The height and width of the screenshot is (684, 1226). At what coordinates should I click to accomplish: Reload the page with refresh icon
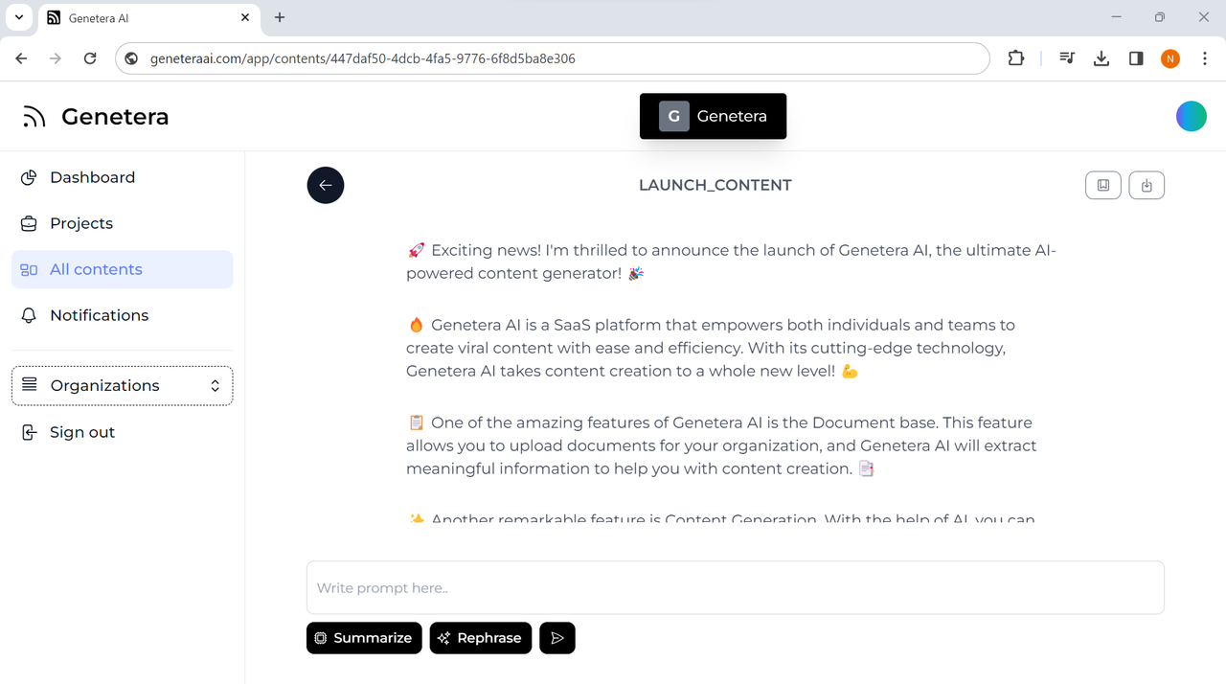tap(90, 58)
